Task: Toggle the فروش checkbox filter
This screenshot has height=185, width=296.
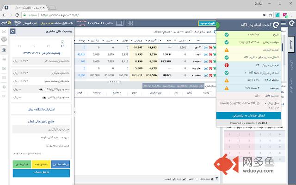Action: 174,179
